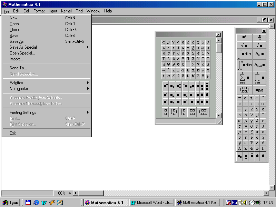Screen dimensions: 276x207
Task: Switch to Microsoft Word taskbar button
Action: [x=152, y=203]
